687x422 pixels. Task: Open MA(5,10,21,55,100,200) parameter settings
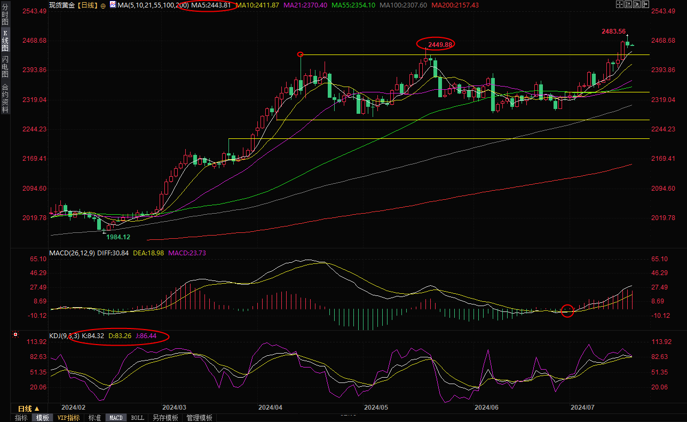click(x=153, y=5)
